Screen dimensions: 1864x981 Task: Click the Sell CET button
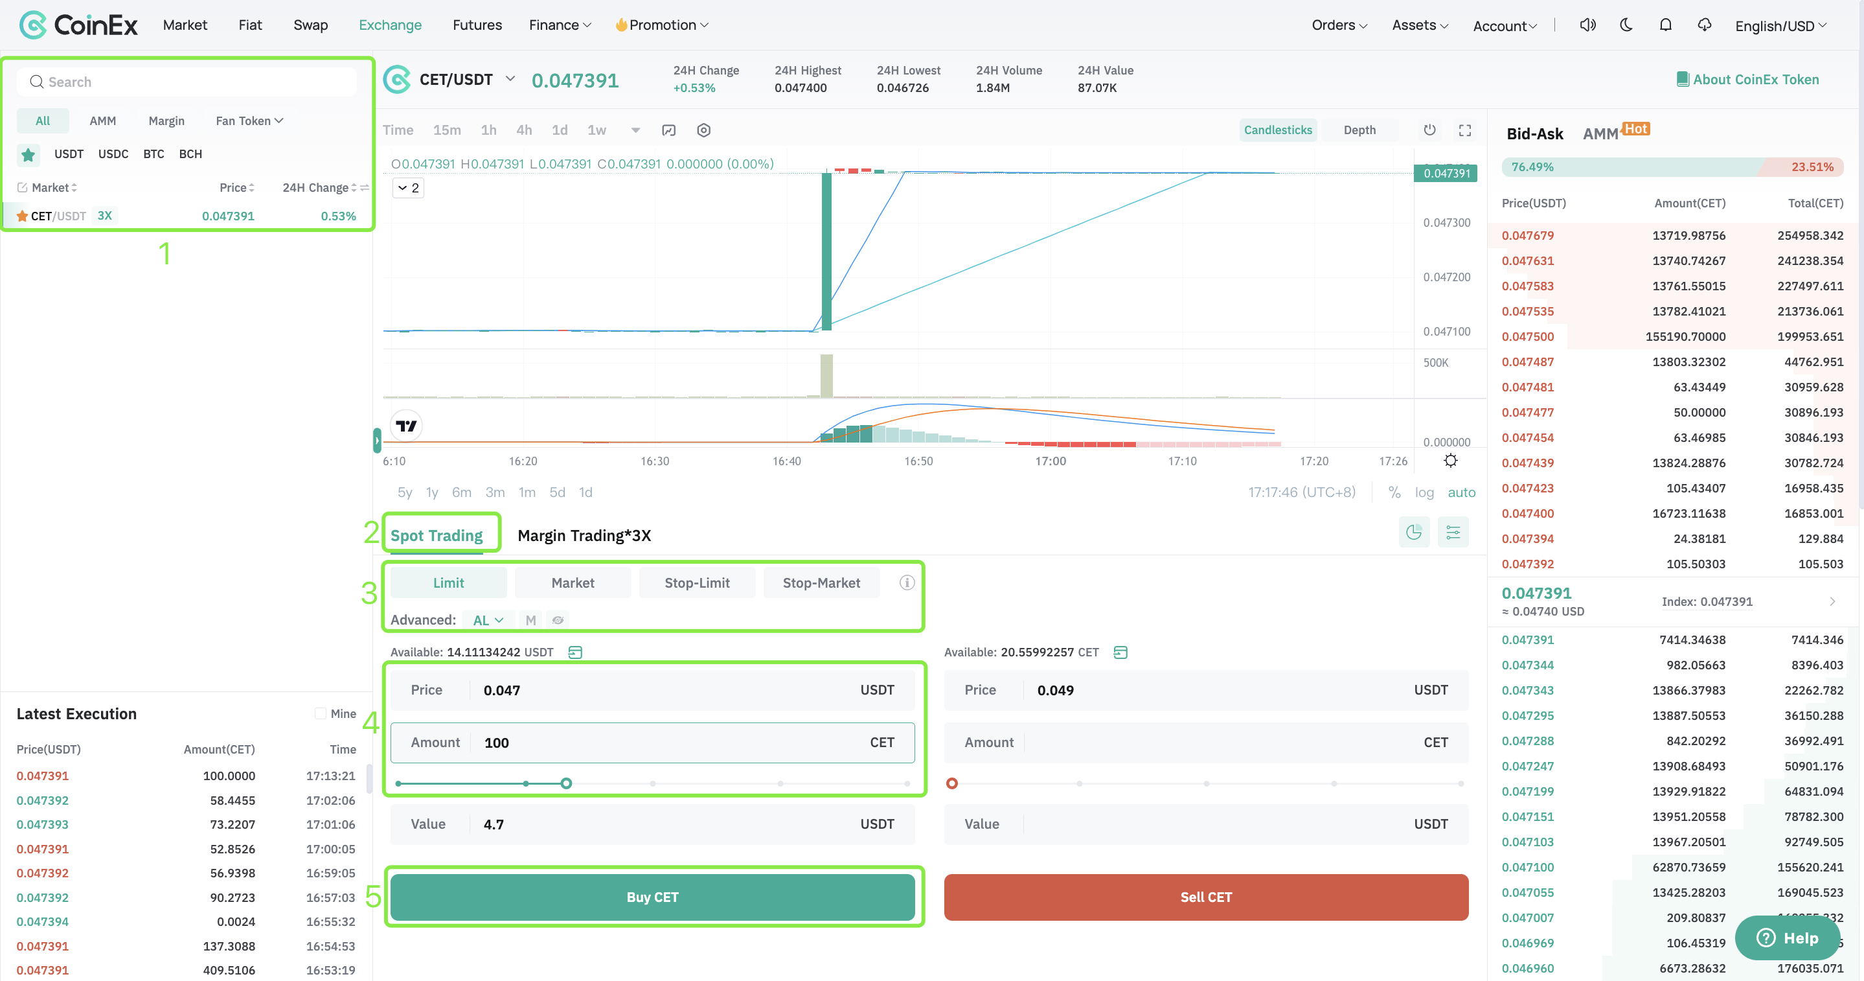[1205, 898]
